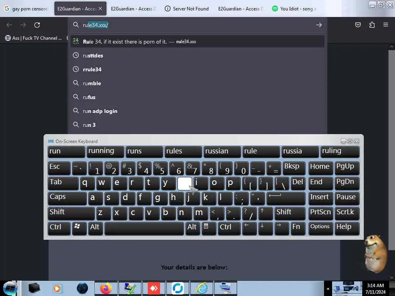Tap the Enter key on the on-screen keyboard
Screen dimensions: 395x296
click(x=286, y=198)
